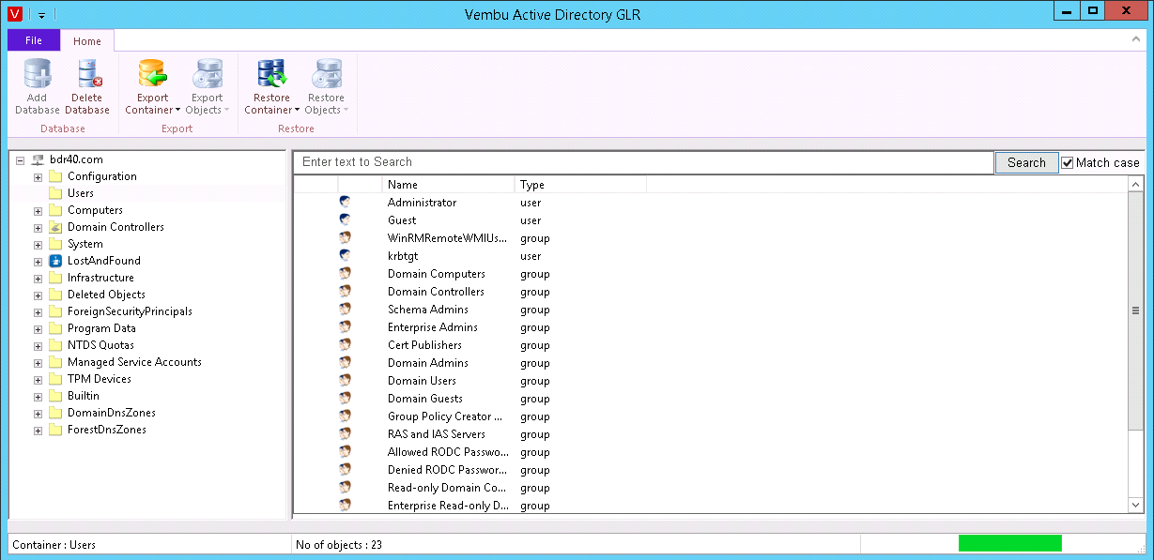This screenshot has width=1154, height=560.
Task: Click the bdr40.com domain computer icon
Action: tap(38, 159)
